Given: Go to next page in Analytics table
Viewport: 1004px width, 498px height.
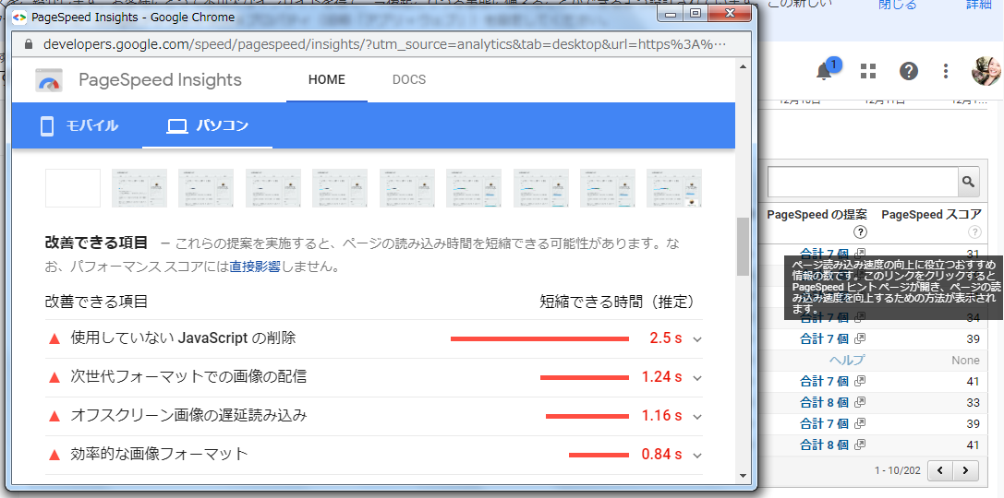Looking at the screenshot, I should (x=964, y=471).
